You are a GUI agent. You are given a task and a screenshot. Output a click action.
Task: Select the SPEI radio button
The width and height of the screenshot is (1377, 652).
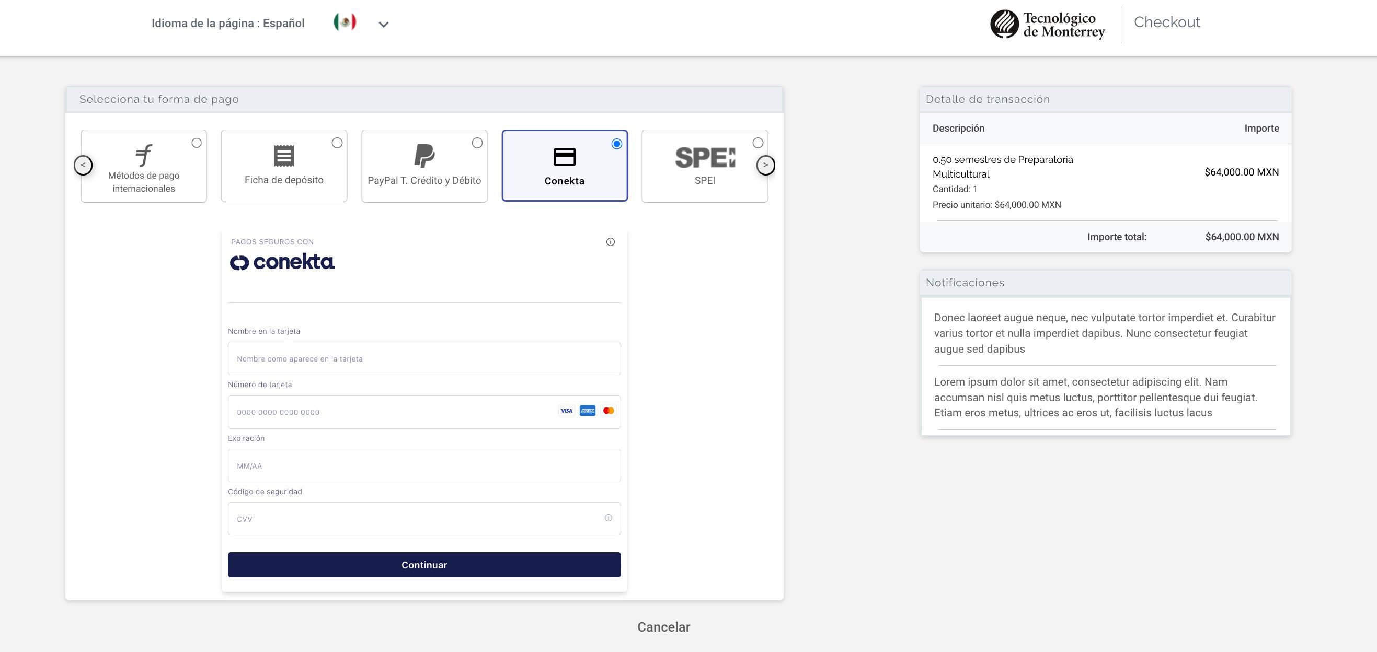(758, 143)
